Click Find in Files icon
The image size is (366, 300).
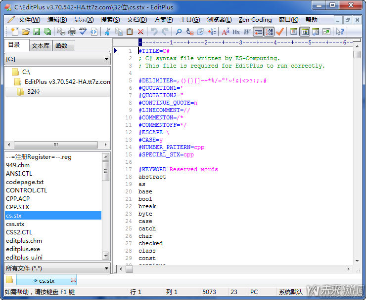(201, 32)
